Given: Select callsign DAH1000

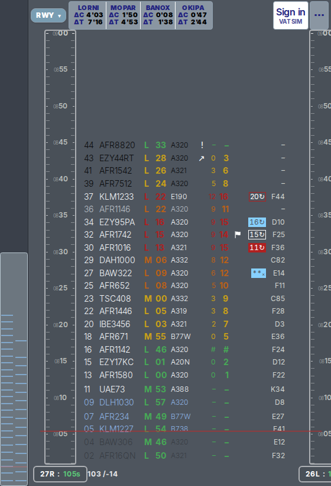Looking at the screenshot, I should 117,260.
